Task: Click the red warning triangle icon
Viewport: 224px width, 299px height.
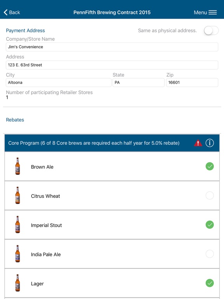Action: [198, 143]
